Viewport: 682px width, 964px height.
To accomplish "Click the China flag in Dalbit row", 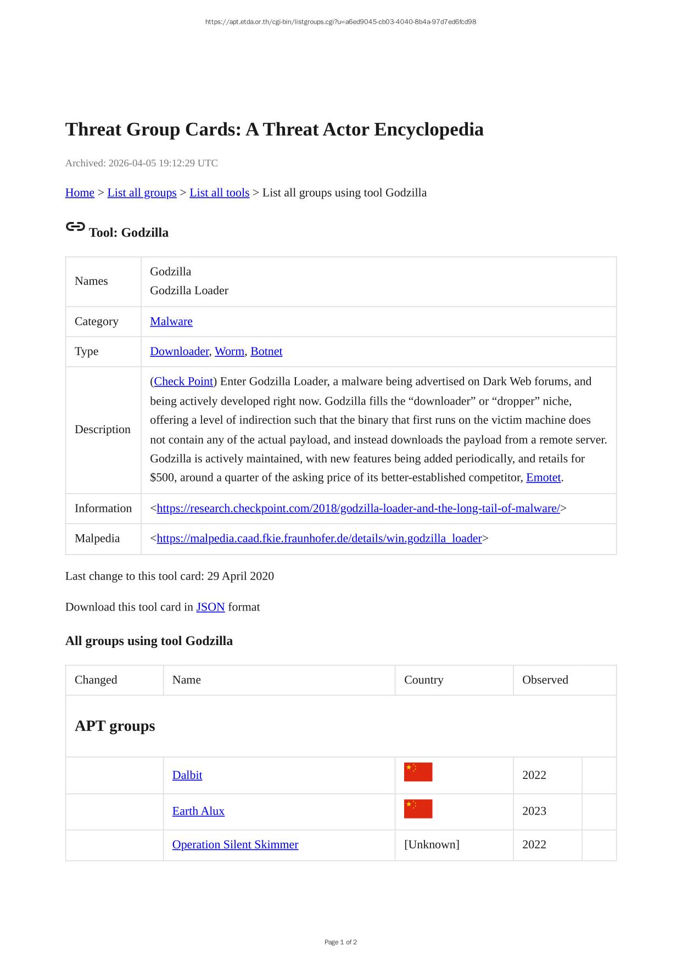I will click(418, 772).
